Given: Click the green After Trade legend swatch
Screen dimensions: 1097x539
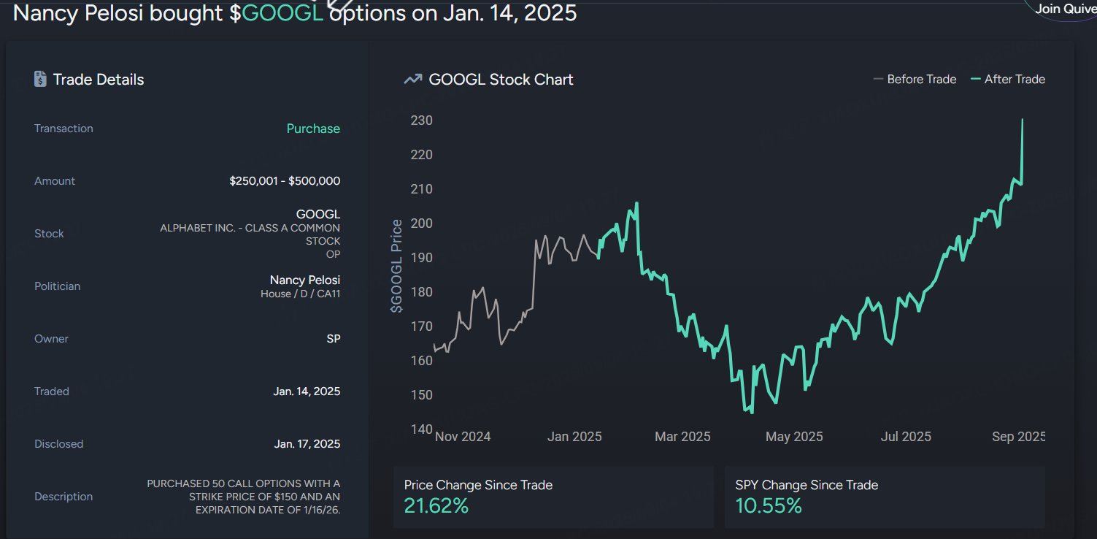Looking at the screenshot, I should click(976, 80).
